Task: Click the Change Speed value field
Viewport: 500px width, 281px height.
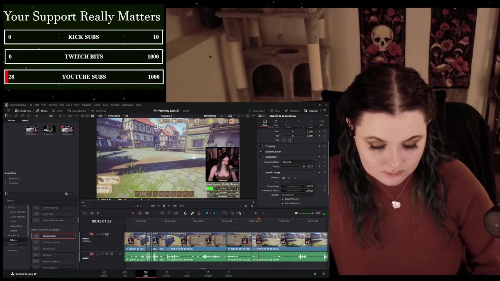Action: [x=310, y=186]
